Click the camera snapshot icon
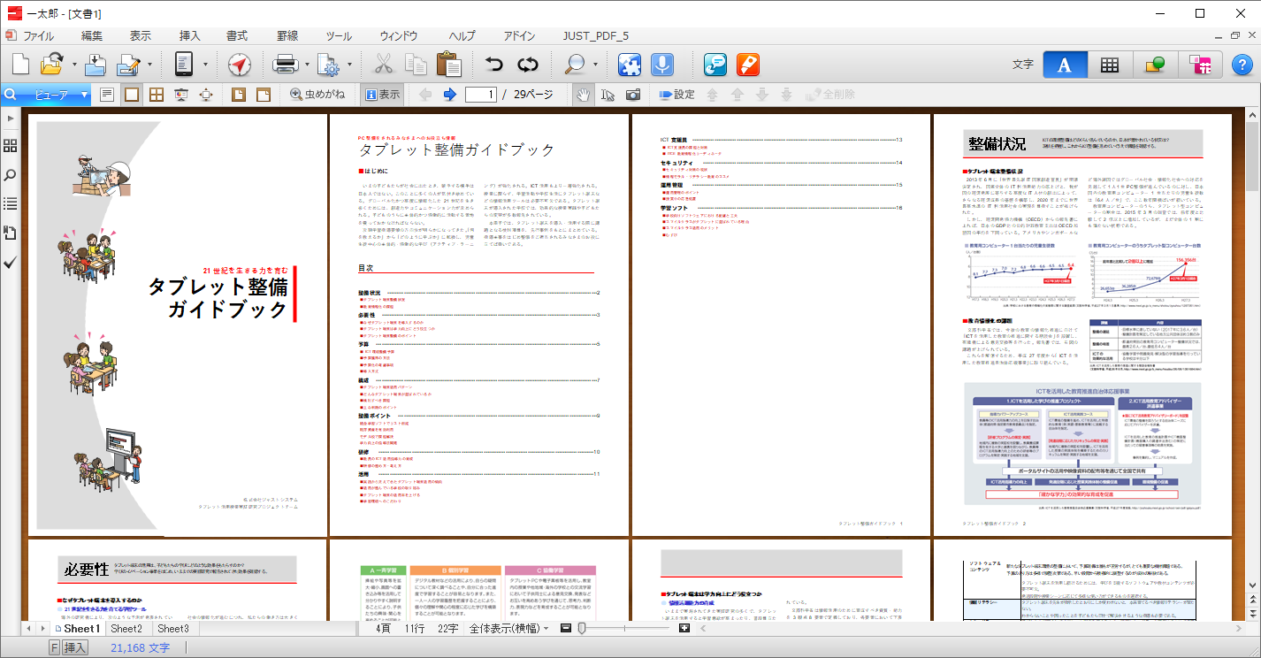The width and height of the screenshot is (1261, 658). [633, 95]
